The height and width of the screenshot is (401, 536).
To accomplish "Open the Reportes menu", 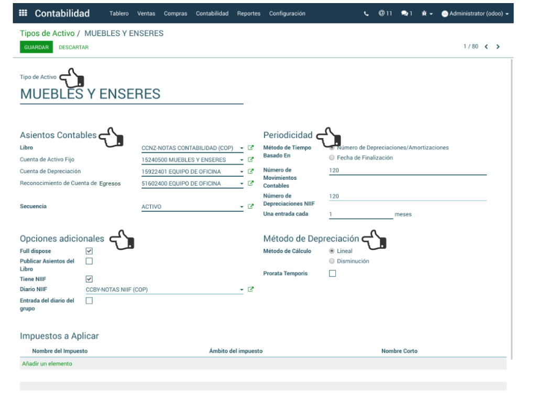I will [248, 14].
